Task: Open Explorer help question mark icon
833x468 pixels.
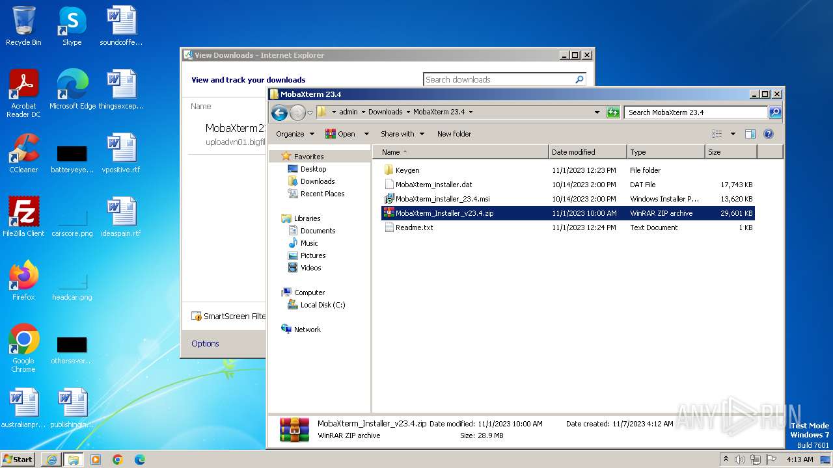Action: point(768,134)
